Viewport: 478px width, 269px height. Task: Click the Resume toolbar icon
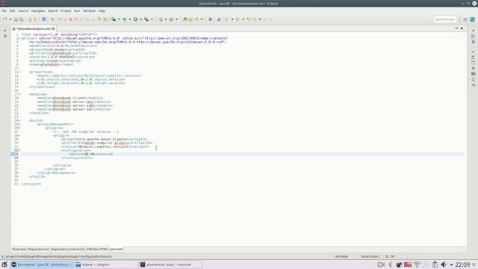pyautogui.click(x=60, y=19)
